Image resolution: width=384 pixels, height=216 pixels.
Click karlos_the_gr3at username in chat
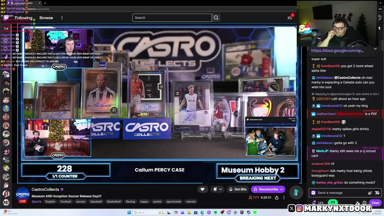click(329, 183)
